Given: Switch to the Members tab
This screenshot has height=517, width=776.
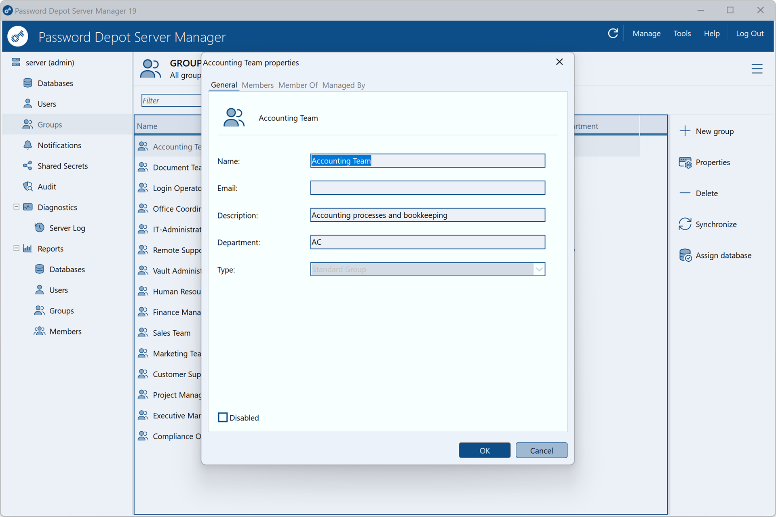Looking at the screenshot, I should tap(257, 85).
